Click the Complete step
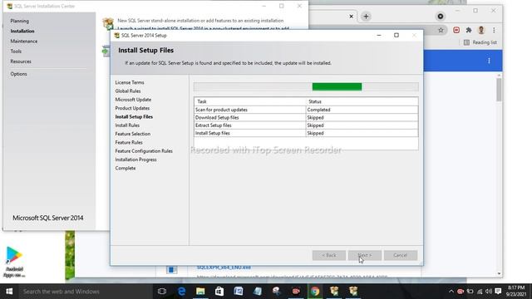Image resolution: width=532 pixels, height=299 pixels. [126, 168]
